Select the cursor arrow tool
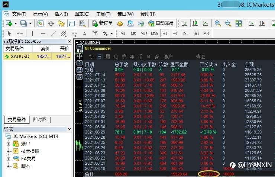The image size is (275, 177). tap(9, 33)
